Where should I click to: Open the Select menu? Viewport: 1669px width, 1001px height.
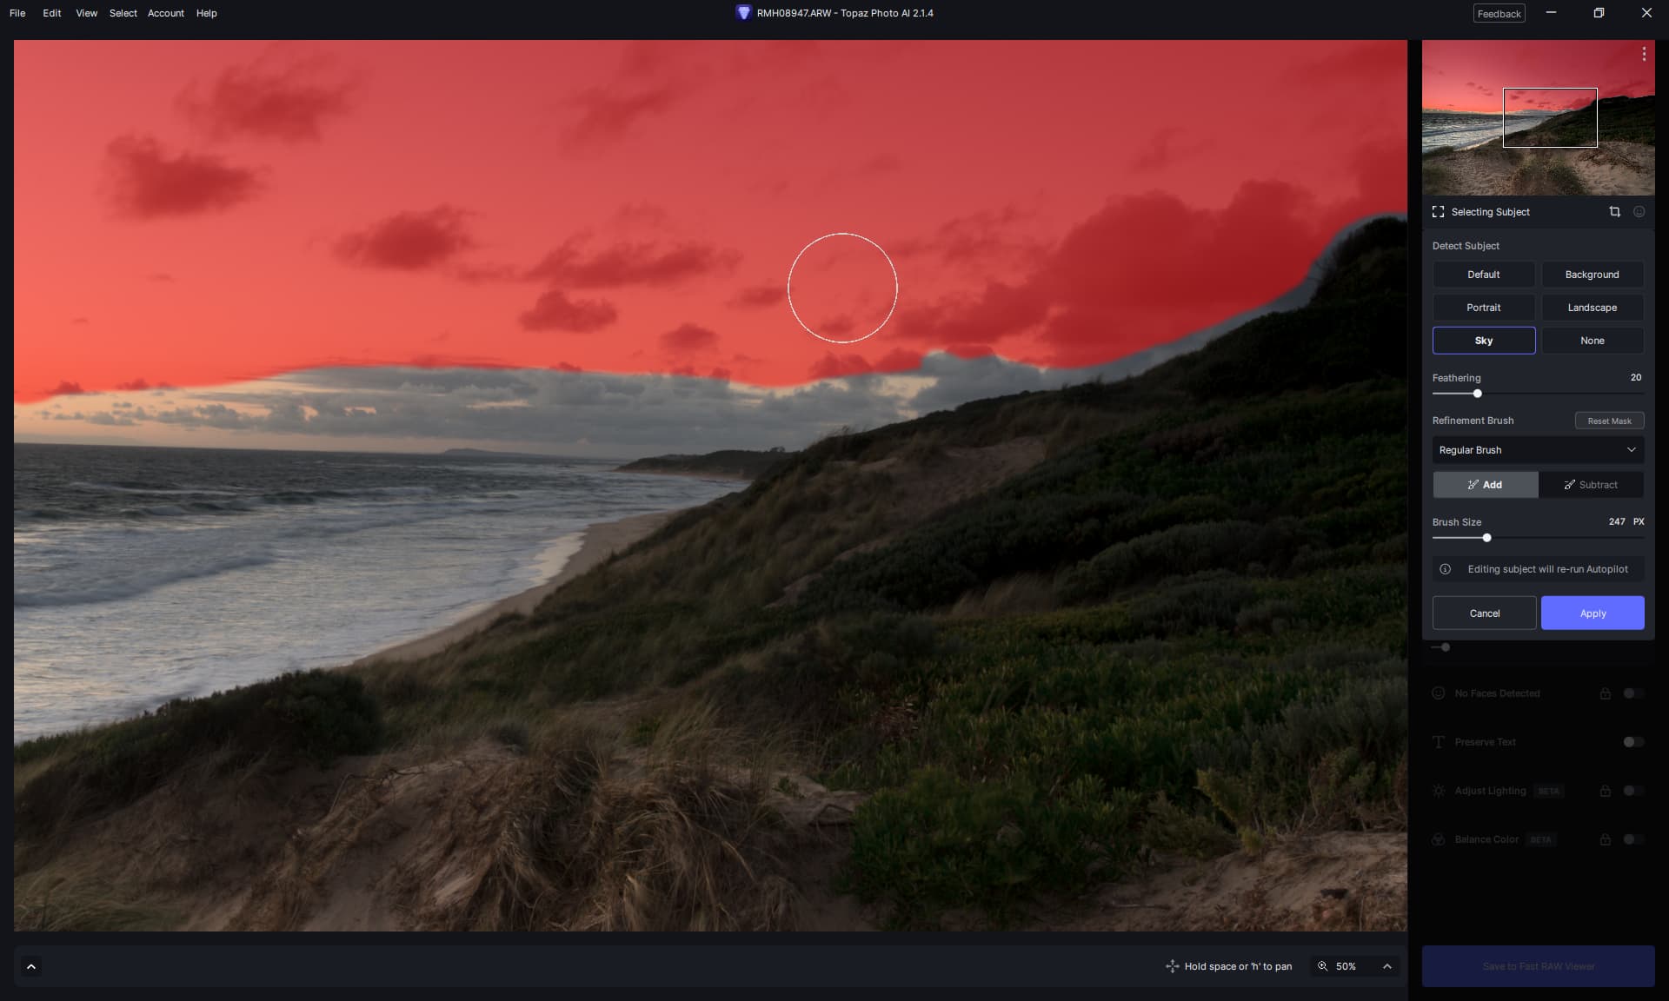point(123,13)
